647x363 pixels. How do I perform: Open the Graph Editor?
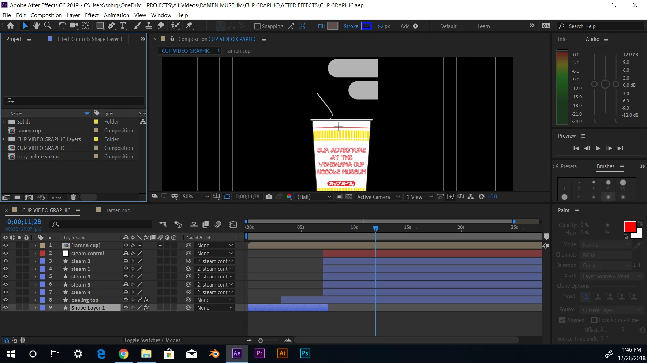click(x=233, y=224)
